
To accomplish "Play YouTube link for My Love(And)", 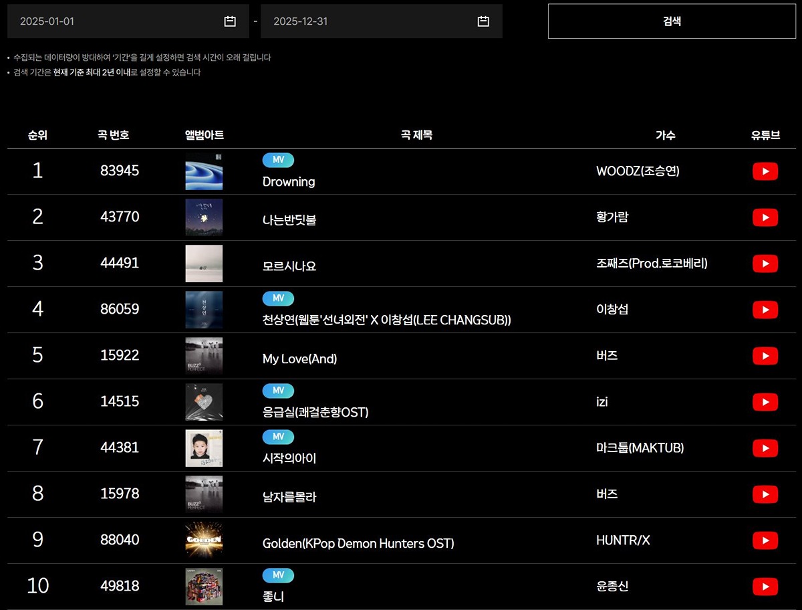I will pos(765,356).
